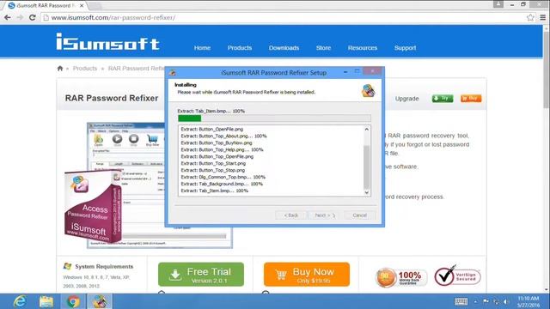Open Internet Explorer from the taskbar

click(x=20, y=301)
